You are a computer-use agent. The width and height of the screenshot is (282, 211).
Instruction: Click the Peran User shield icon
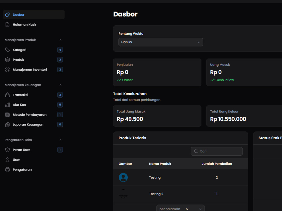[7, 150]
